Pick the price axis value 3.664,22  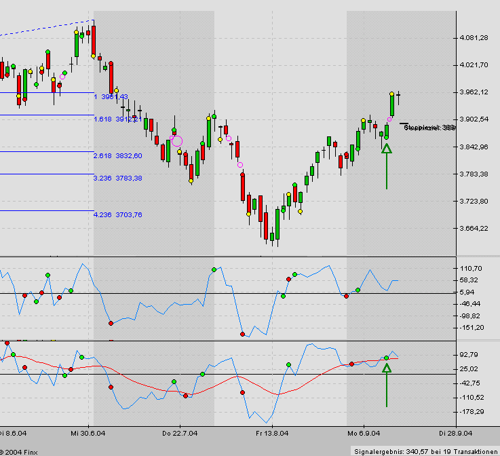pyautogui.click(x=474, y=228)
